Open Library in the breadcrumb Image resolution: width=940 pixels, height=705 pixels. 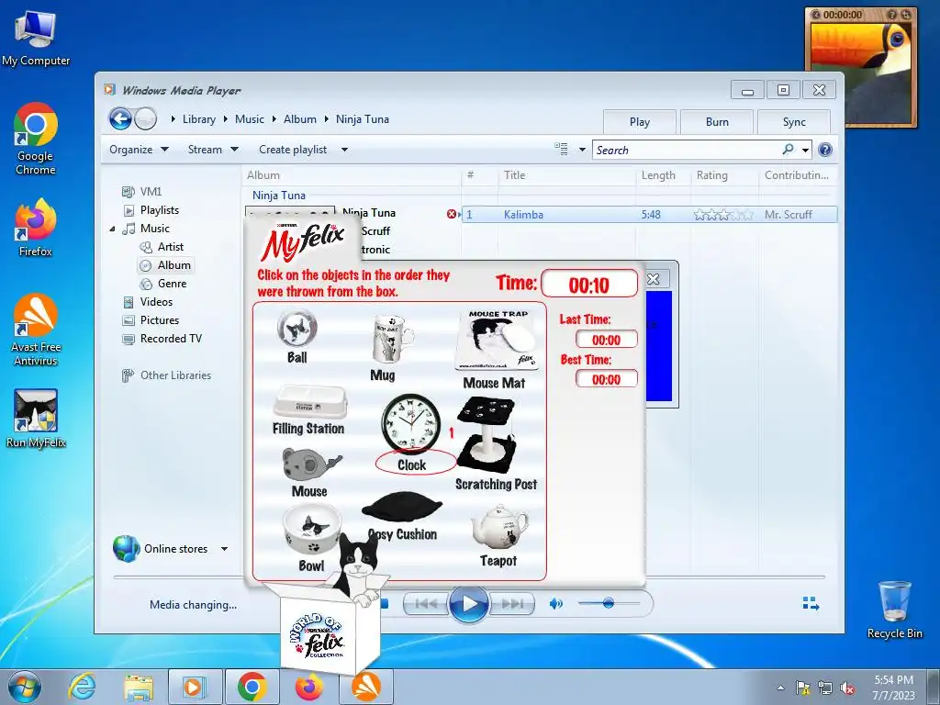click(x=199, y=119)
